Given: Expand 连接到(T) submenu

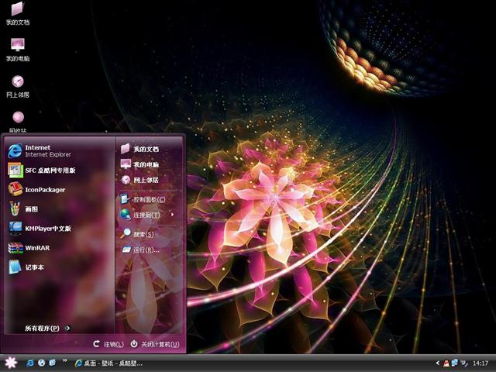Looking at the screenshot, I should pyautogui.click(x=146, y=215).
